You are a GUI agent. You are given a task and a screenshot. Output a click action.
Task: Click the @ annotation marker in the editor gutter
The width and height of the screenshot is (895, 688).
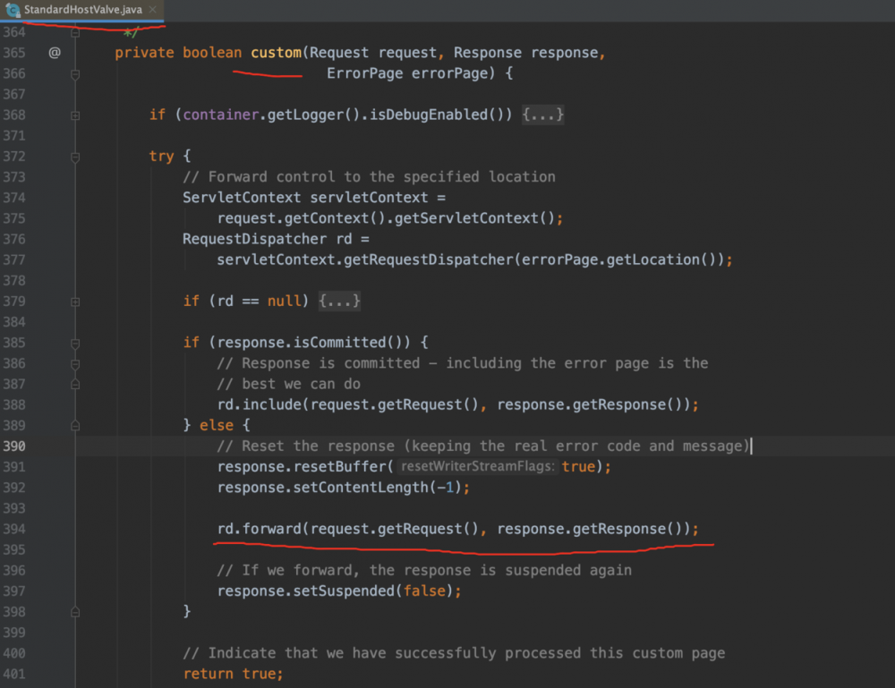pyautogui.click(x=55, y=53)
